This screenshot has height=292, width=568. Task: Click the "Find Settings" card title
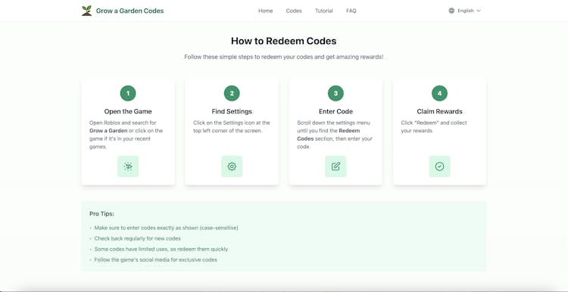coord(232,111)
